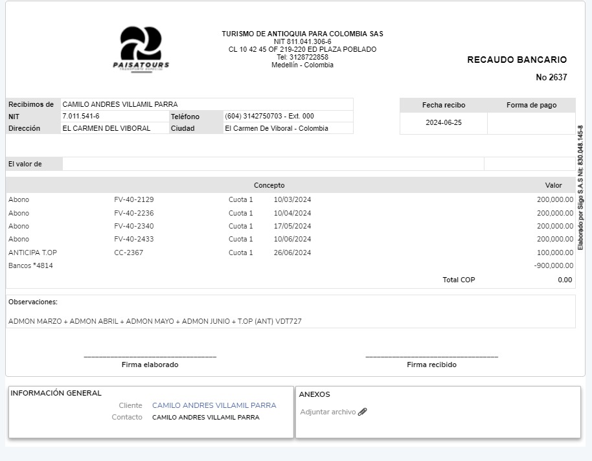Click the Paisatours company logo
The width and height of the screenshot is (592, 461).
(141, 49)
